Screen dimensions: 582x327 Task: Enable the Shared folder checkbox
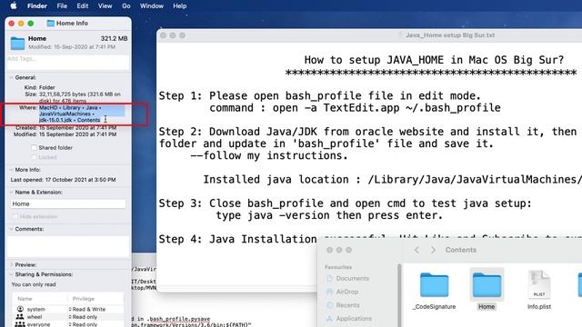pyautogui.click(x=34, y=147)
